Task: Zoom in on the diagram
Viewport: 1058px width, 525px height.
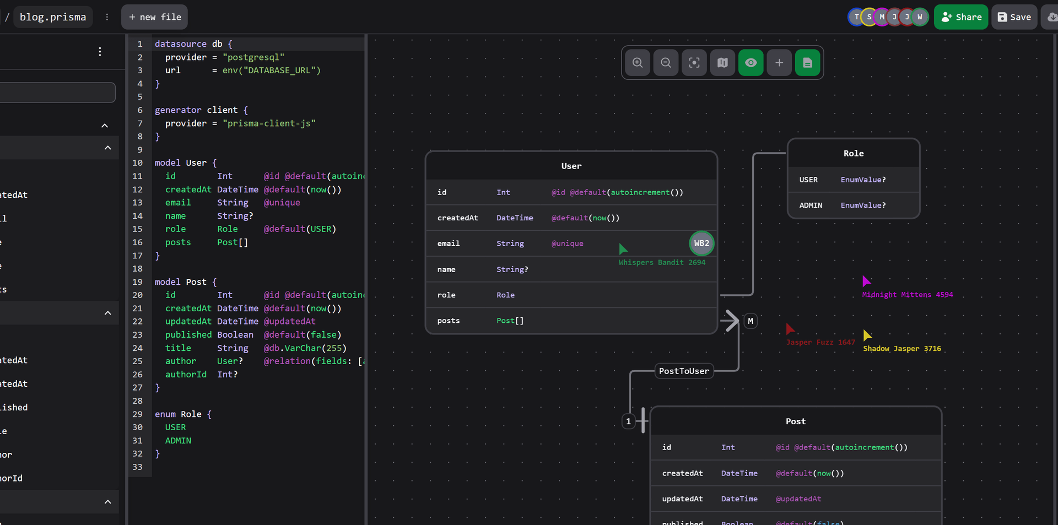Action: pos(638,63)
